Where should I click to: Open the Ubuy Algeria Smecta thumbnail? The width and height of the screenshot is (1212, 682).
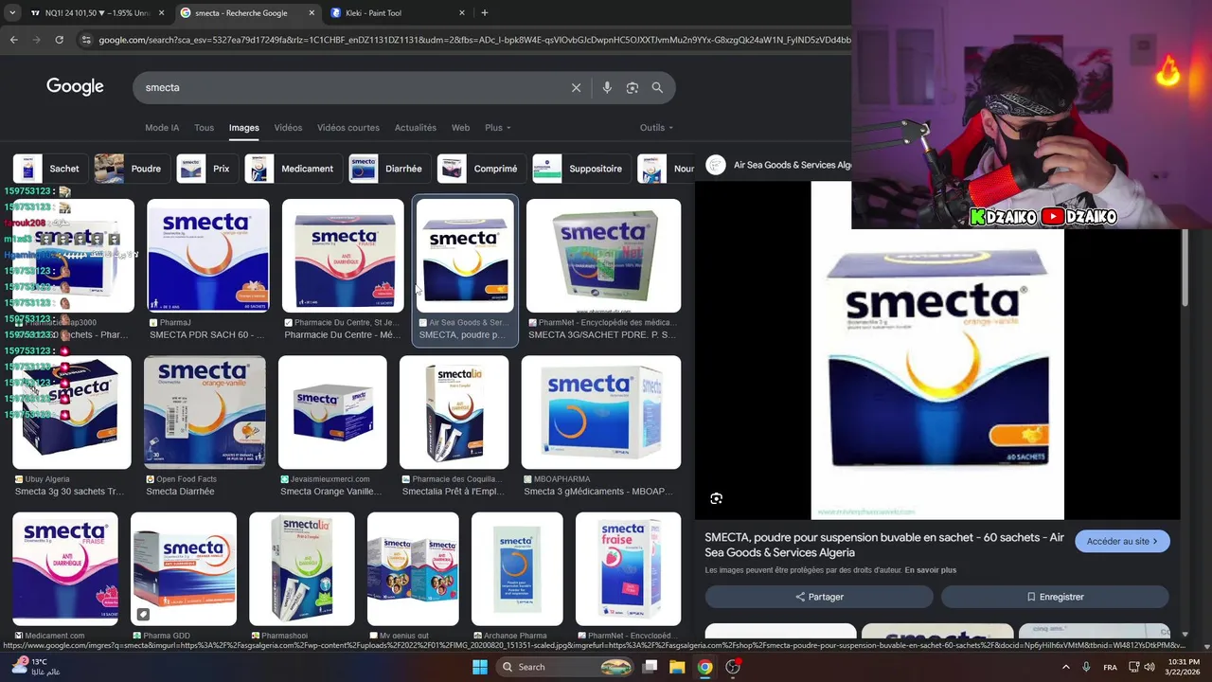point(72,412)
